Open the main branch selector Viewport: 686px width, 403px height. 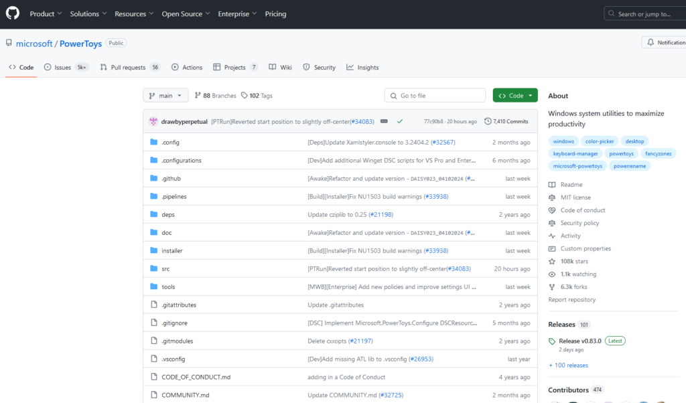(165, 95)
